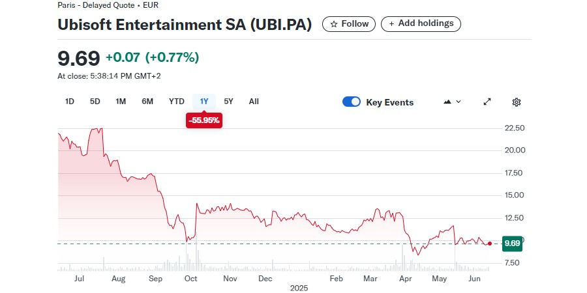The width and height of the screenshot is (587, 293).
Task: Select the 1Y range tab
Action: click(204, 102)
